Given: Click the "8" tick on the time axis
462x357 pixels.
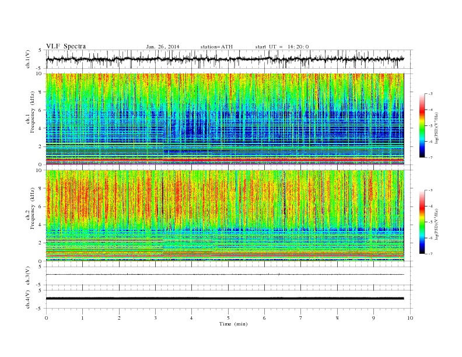Looking at the screenshot, I should pos(337,318).
